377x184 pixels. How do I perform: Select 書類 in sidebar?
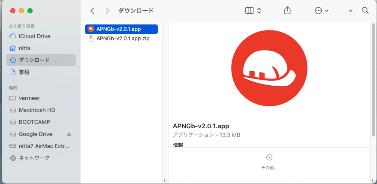point(24,72)
